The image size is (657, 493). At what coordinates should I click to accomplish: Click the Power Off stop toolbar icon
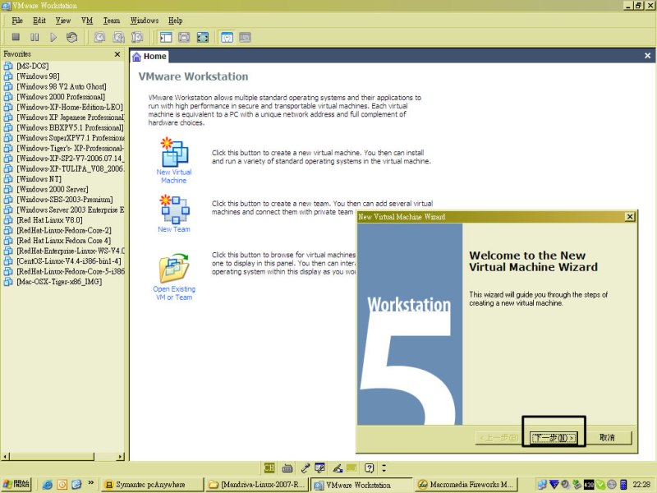(x=16, y=37)
